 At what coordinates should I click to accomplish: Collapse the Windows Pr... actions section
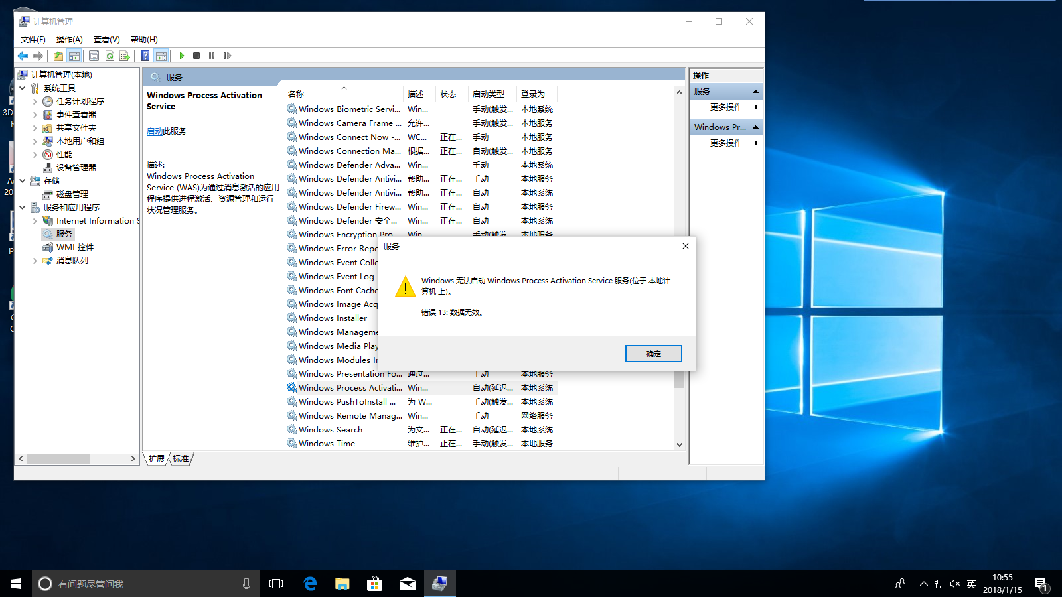(x=755, y=127)
